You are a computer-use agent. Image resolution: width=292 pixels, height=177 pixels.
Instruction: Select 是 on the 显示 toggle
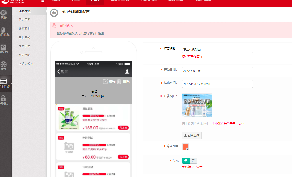pyautogui.click(x=186, y=161)
